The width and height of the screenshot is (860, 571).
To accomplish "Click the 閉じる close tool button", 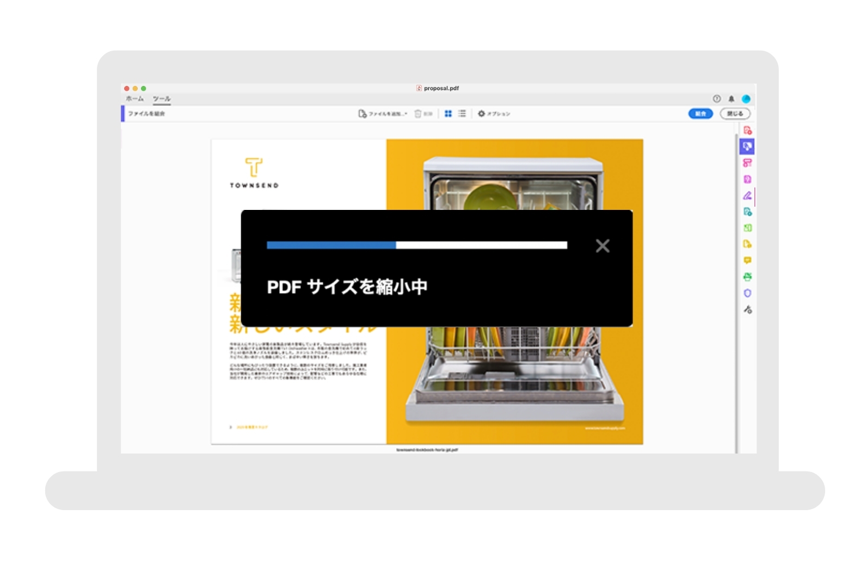I will 735,114.
